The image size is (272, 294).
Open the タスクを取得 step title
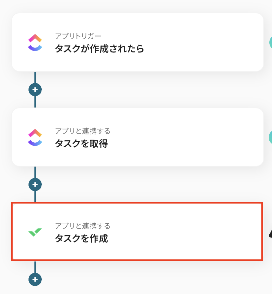pyautogui.click(x=81, y=144)
